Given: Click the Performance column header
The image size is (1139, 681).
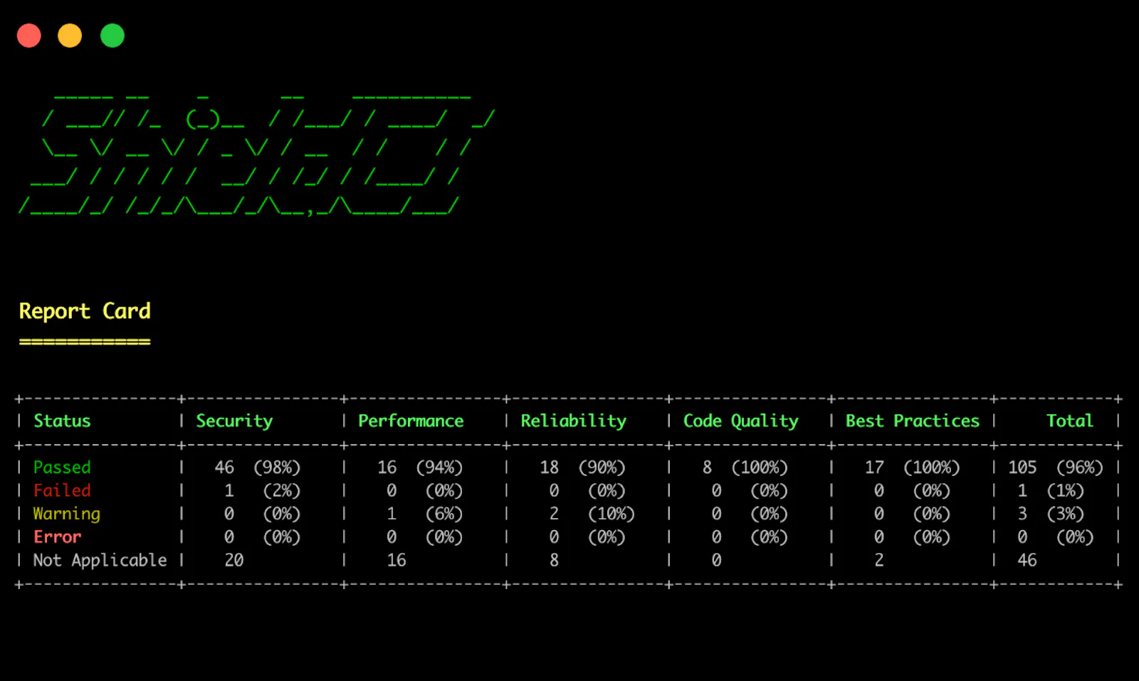Looking at the screenshot, I should point(411,421).
